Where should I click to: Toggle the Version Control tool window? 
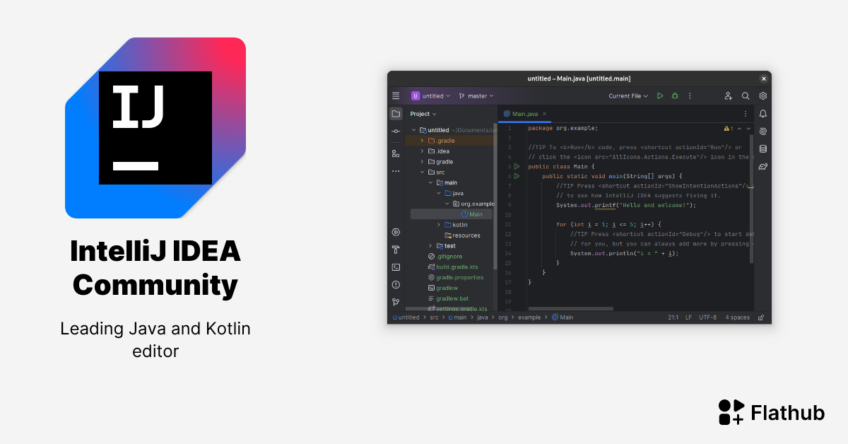[x=396, y=302]
